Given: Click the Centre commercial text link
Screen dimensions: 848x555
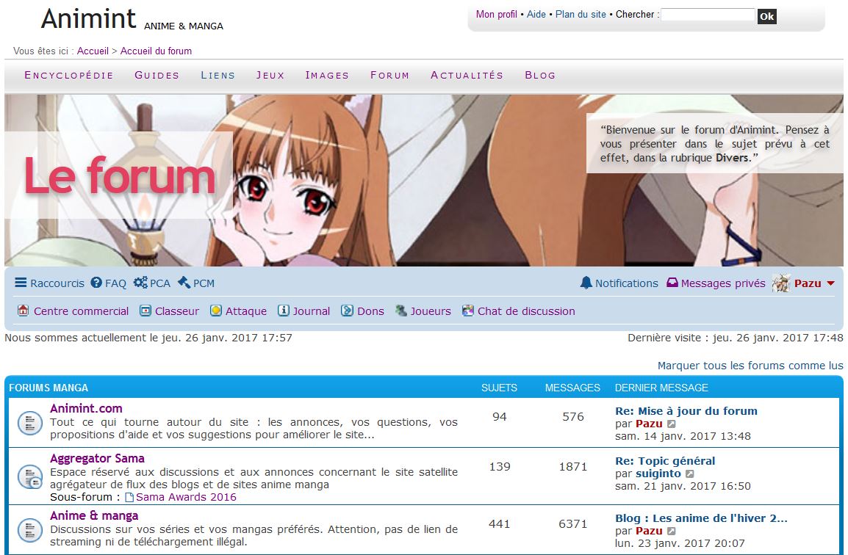Looking at the screenshot, I should point(81,311).
